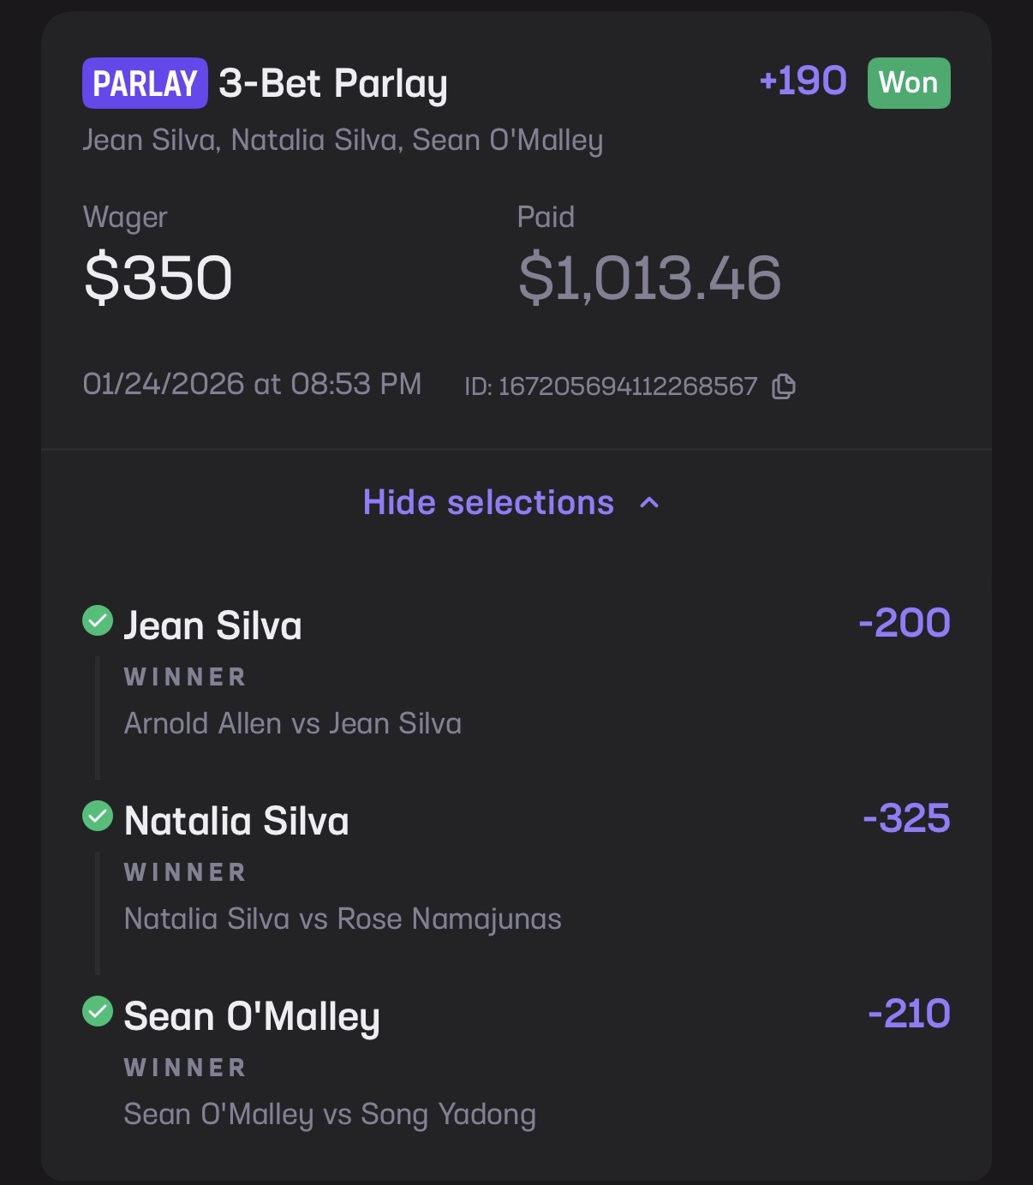Click the green check beside Jean Silva
Screen dimensions: 1033x1185
pyautogui.click(x=98, y=620)
